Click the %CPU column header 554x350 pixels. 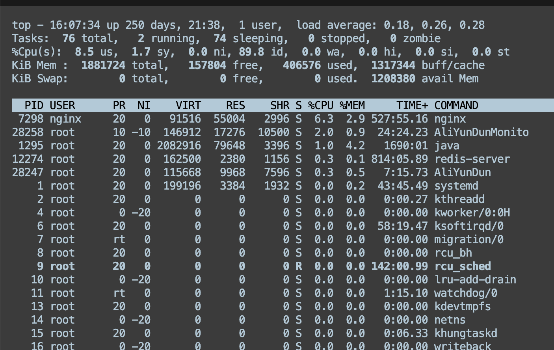320,106
